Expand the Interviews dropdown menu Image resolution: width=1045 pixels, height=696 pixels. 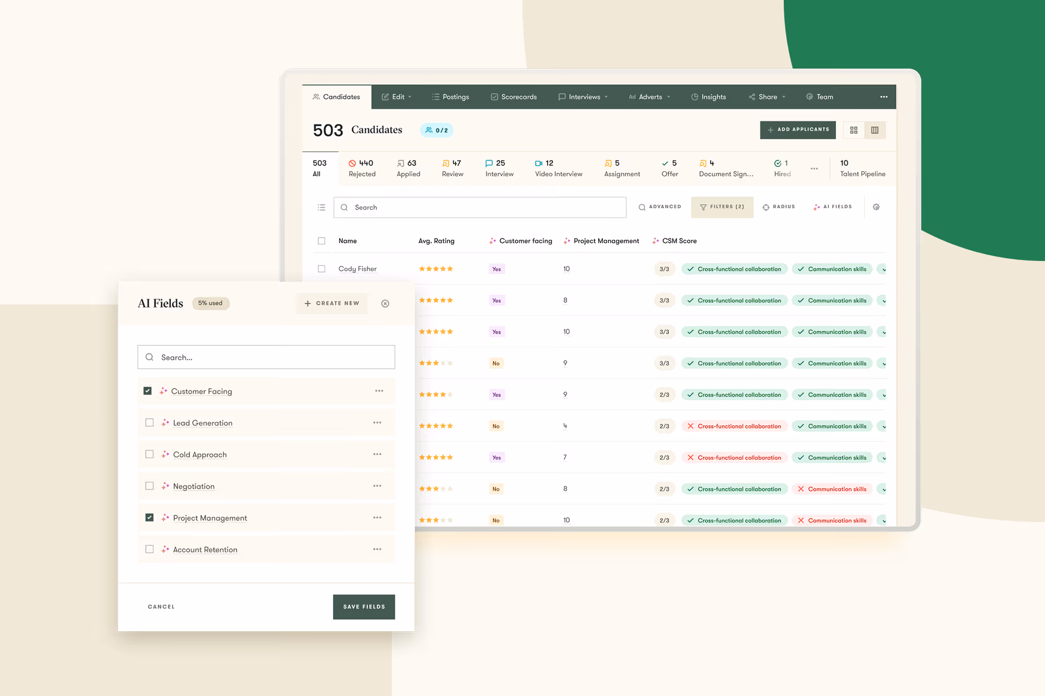583,97
